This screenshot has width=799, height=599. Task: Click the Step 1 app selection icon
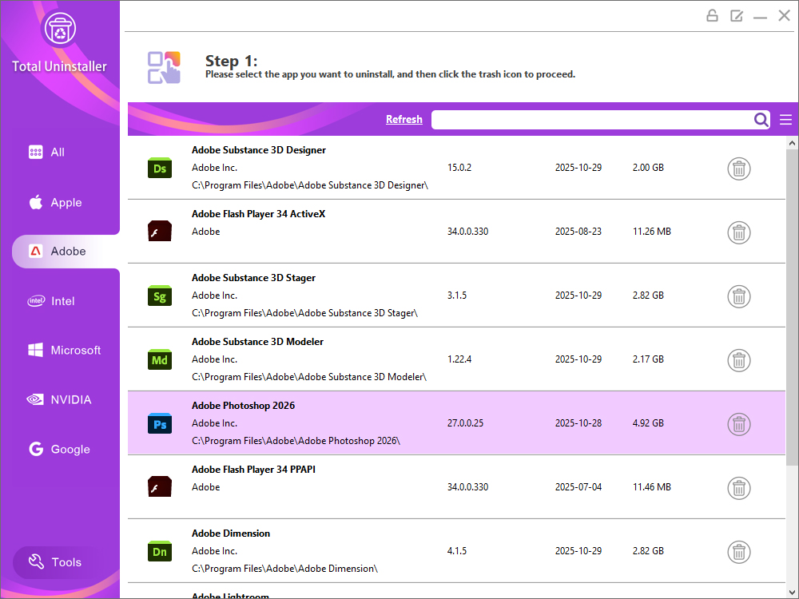pyautogui.click(x=164, y=67)
